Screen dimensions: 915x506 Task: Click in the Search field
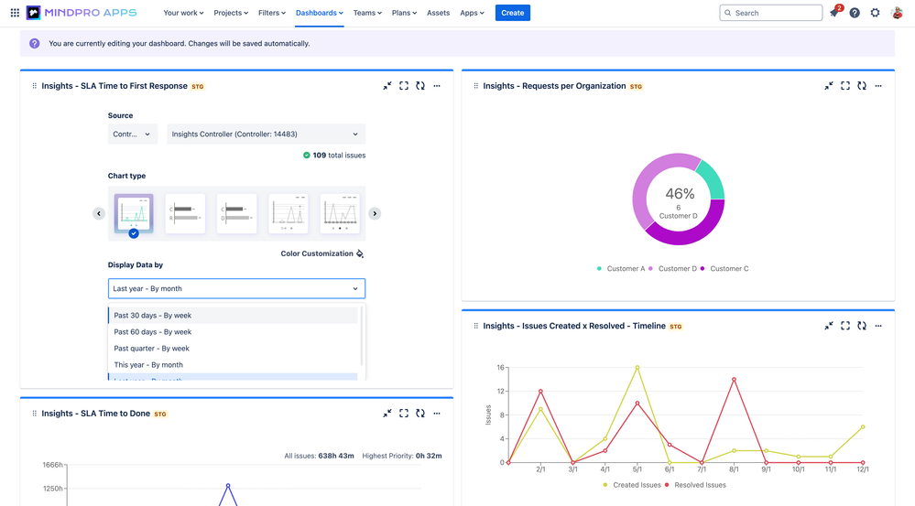tap(771, 13)
